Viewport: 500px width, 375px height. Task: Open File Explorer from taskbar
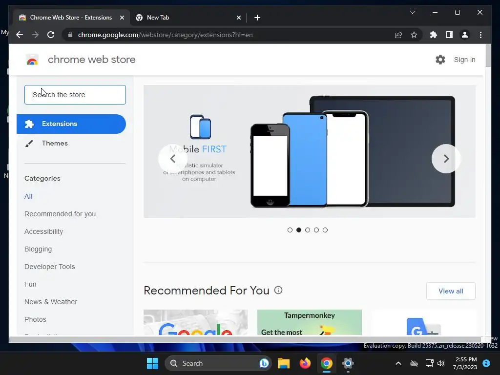tap(284, 363)
